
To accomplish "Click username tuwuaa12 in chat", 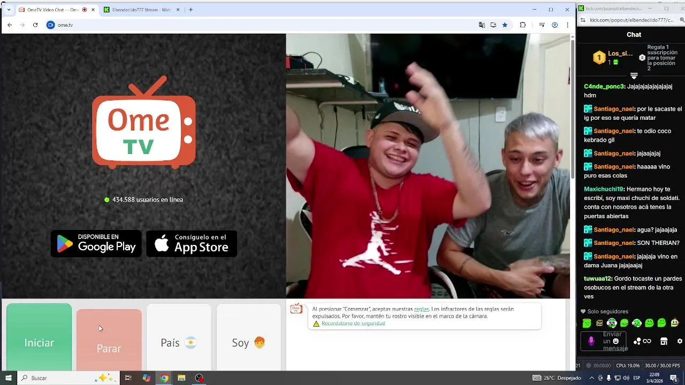I will 598,279.
